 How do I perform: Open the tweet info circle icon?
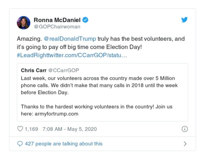click(x=184, y=129)
